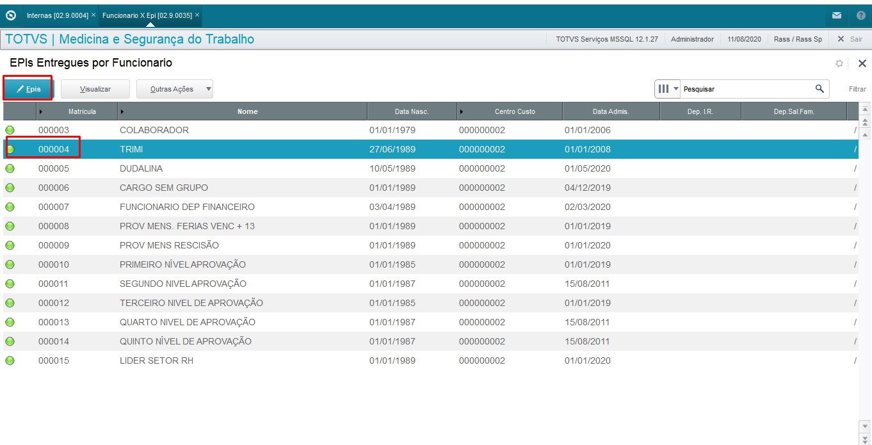
Task: Open the help question mark icon
Action: tap(861, 15)
